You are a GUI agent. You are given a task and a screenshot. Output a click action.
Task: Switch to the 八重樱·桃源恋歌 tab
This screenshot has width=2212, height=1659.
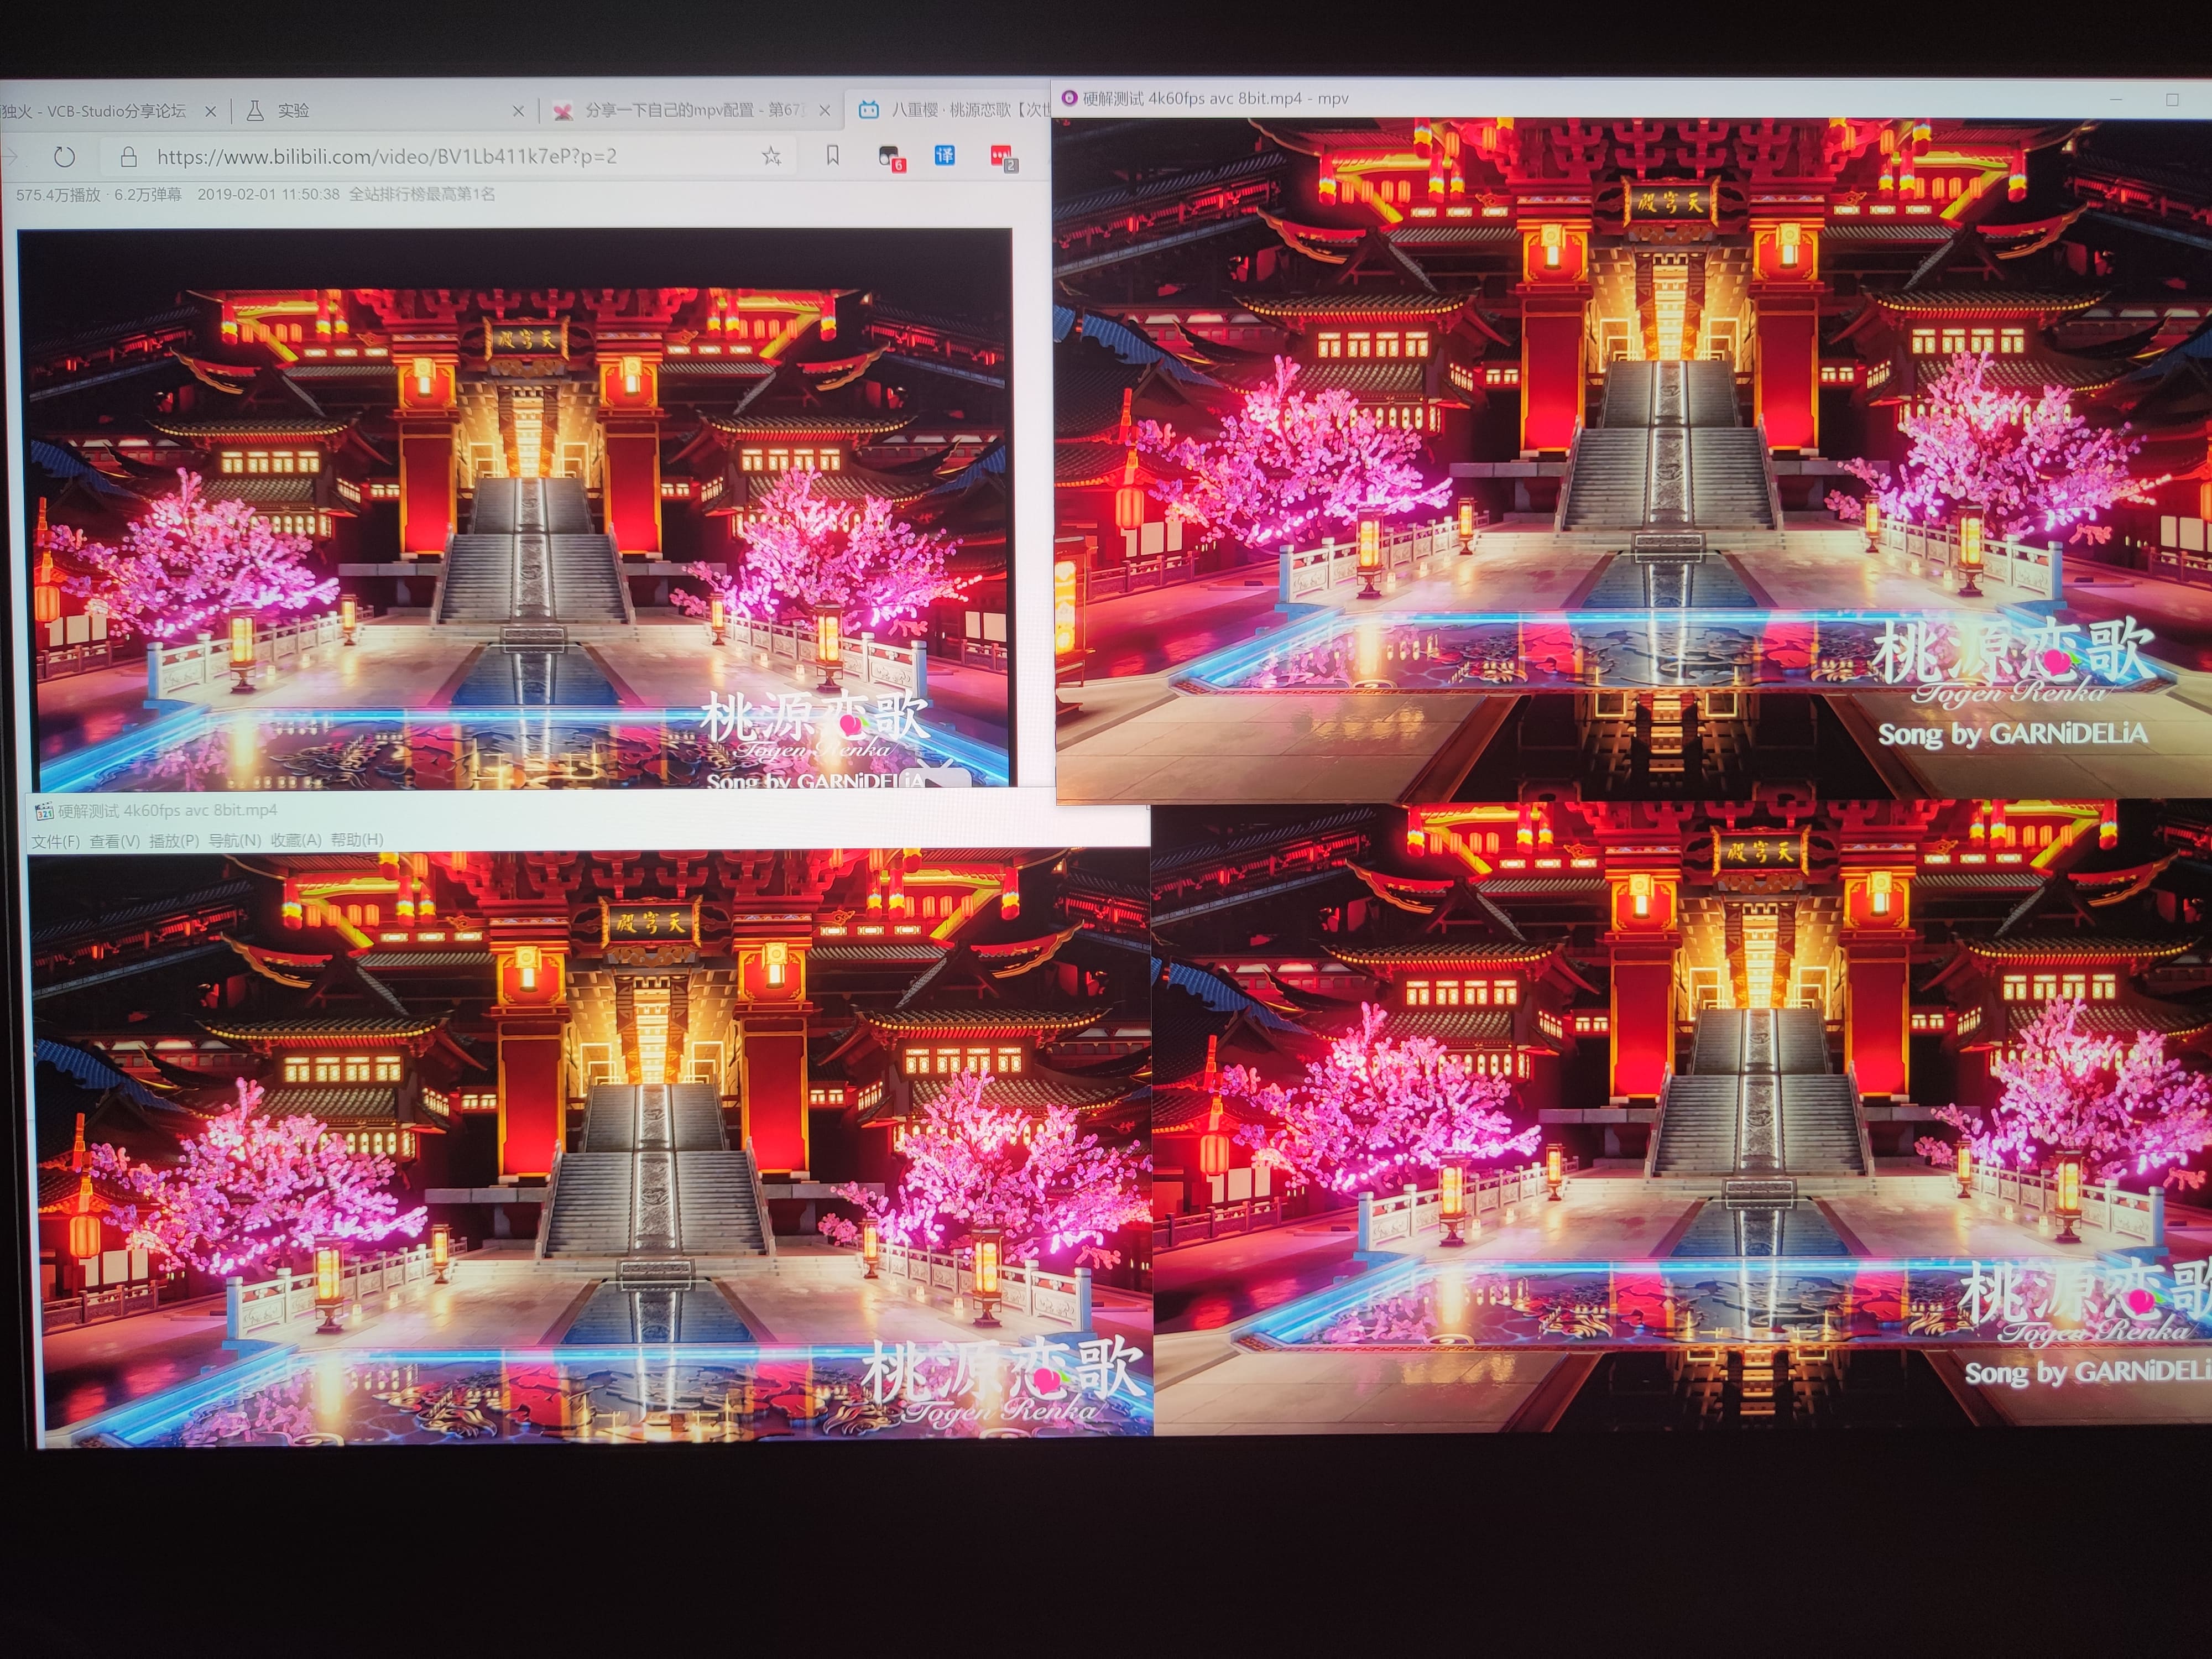(950, 109)
